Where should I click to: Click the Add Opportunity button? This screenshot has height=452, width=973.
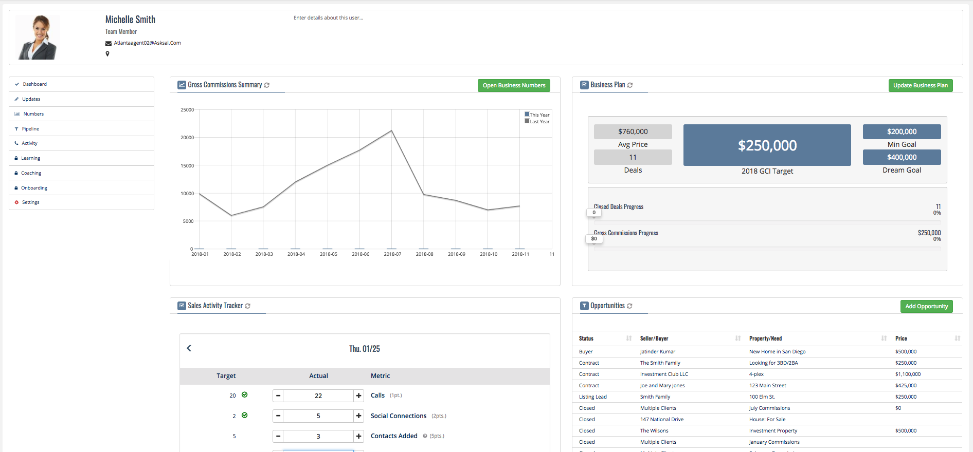tap(926, 306)
